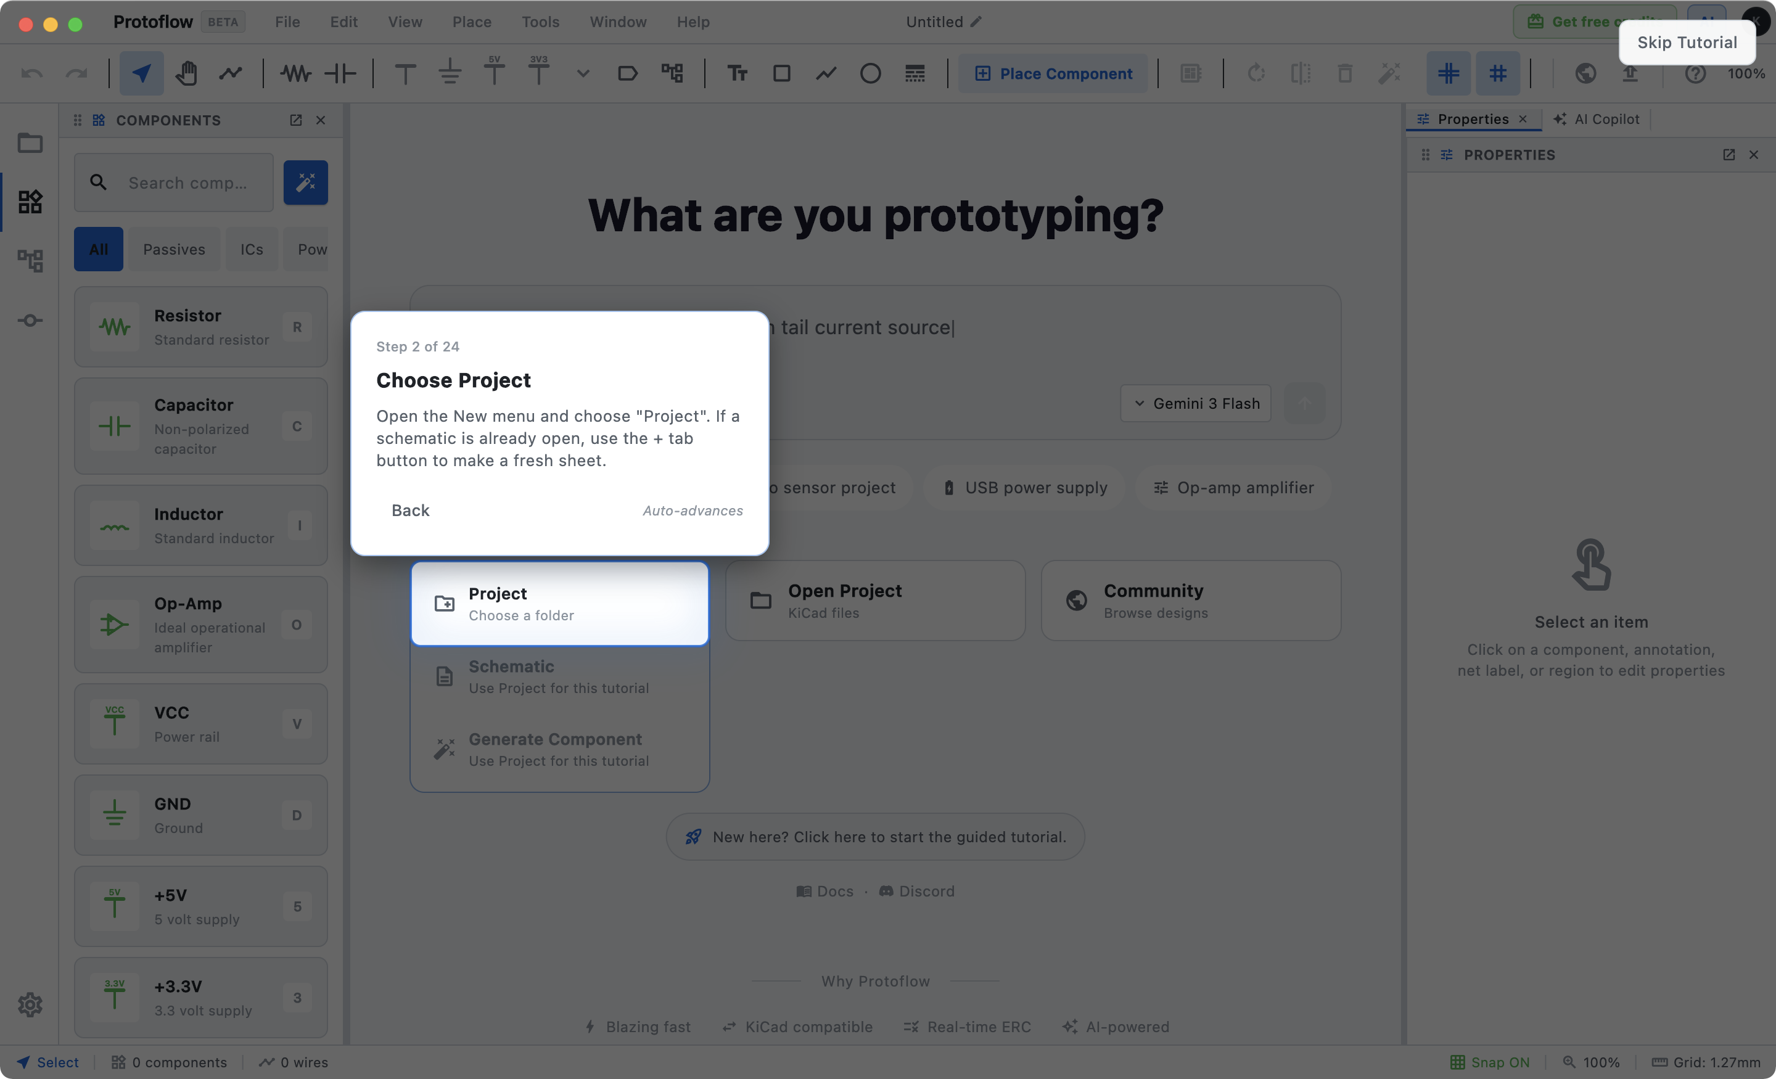The height and width of the screenshot is (1079, 1776).
Task: Select the arrow pointer tool in toolbar
Action: pyautogui.click(x=141, y=73)
